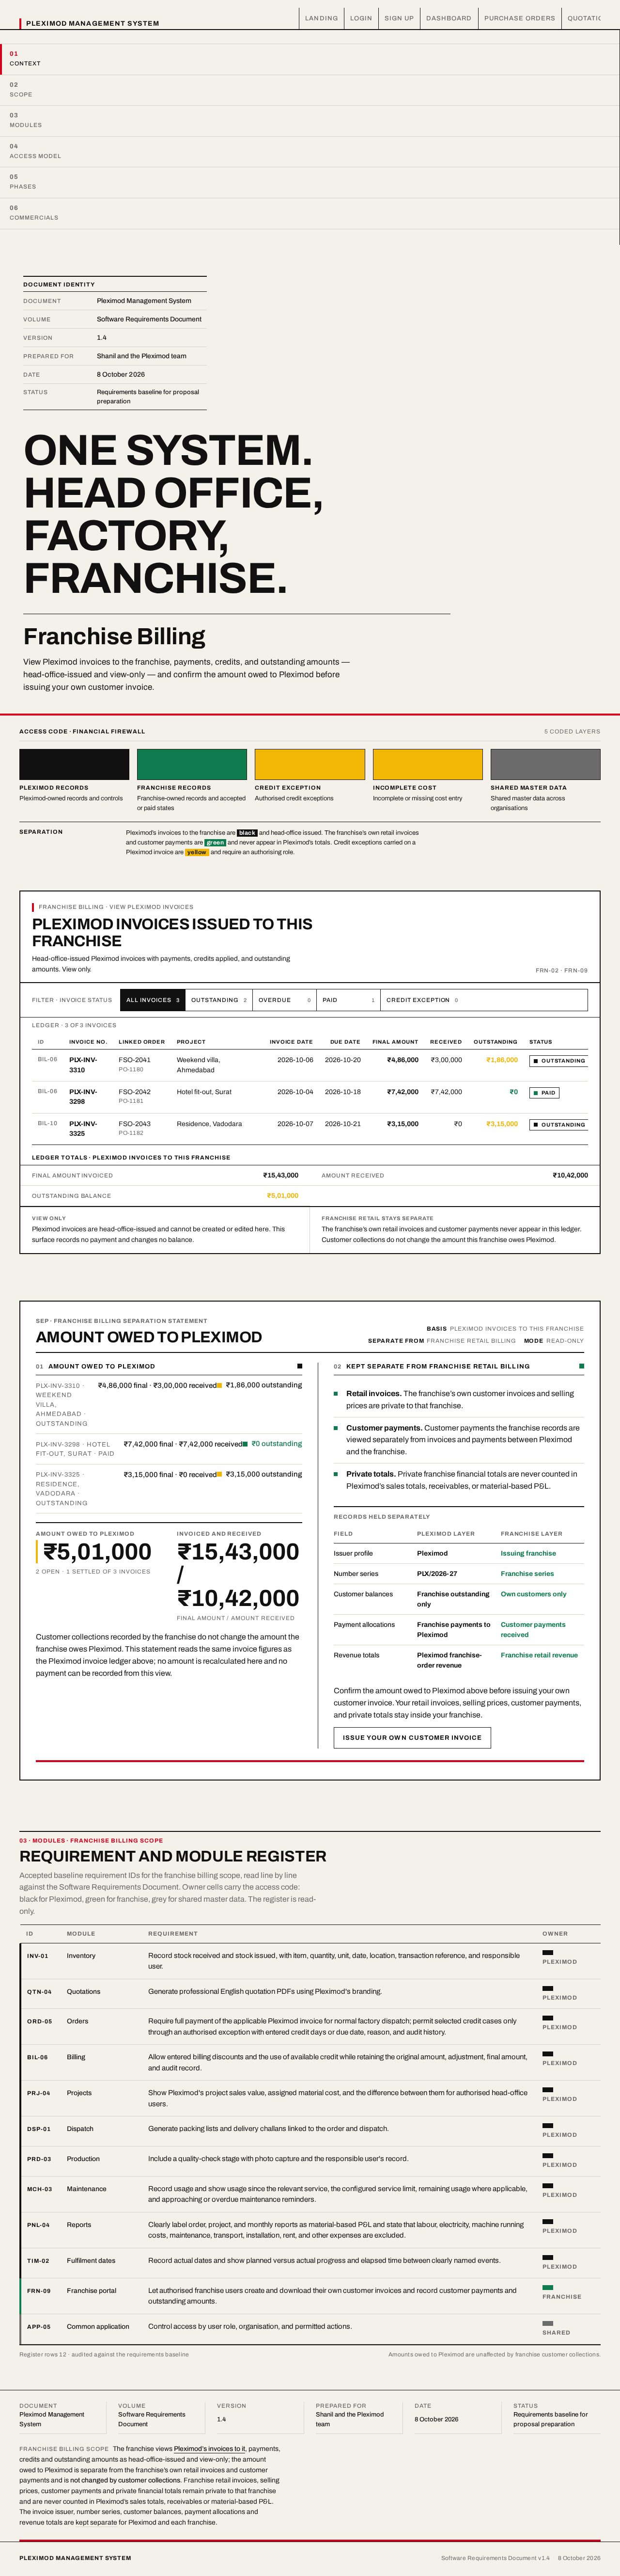The width and height of the screenshot is (620, 2576).
Task: Jump to section 01 Context
Action: (x=310, y=59)
